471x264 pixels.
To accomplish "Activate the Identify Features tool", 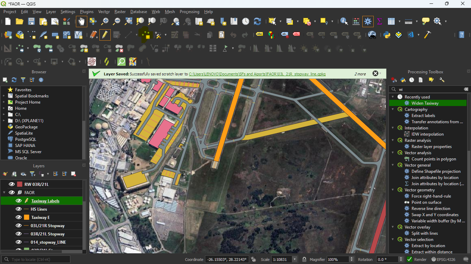I will tap(344, 21).
